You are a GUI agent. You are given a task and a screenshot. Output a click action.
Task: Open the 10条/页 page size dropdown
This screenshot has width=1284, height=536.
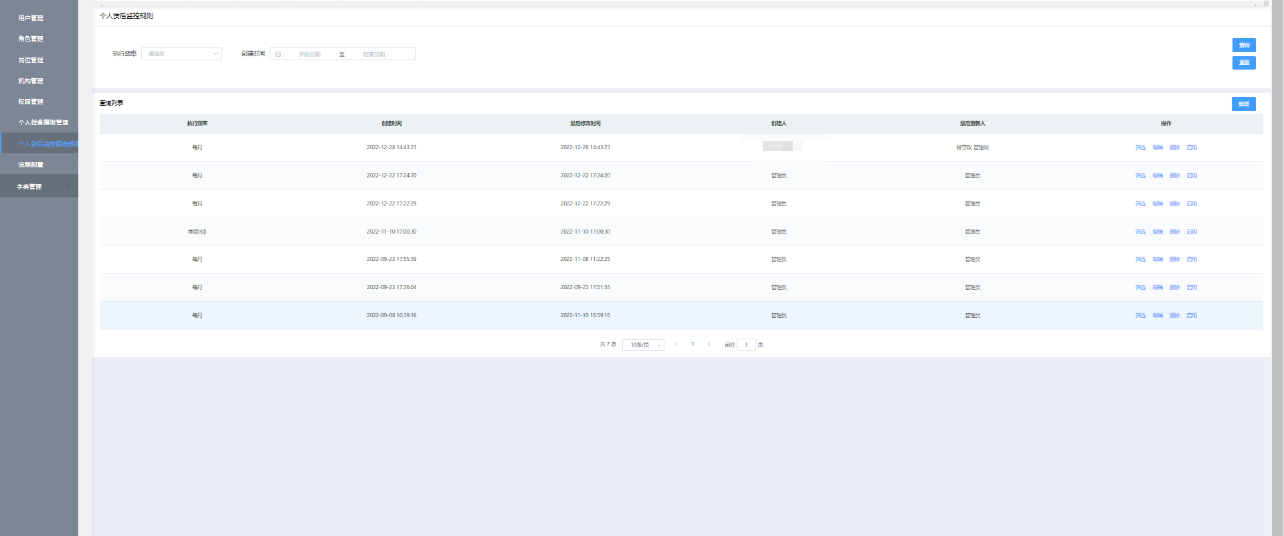point(643,345)
